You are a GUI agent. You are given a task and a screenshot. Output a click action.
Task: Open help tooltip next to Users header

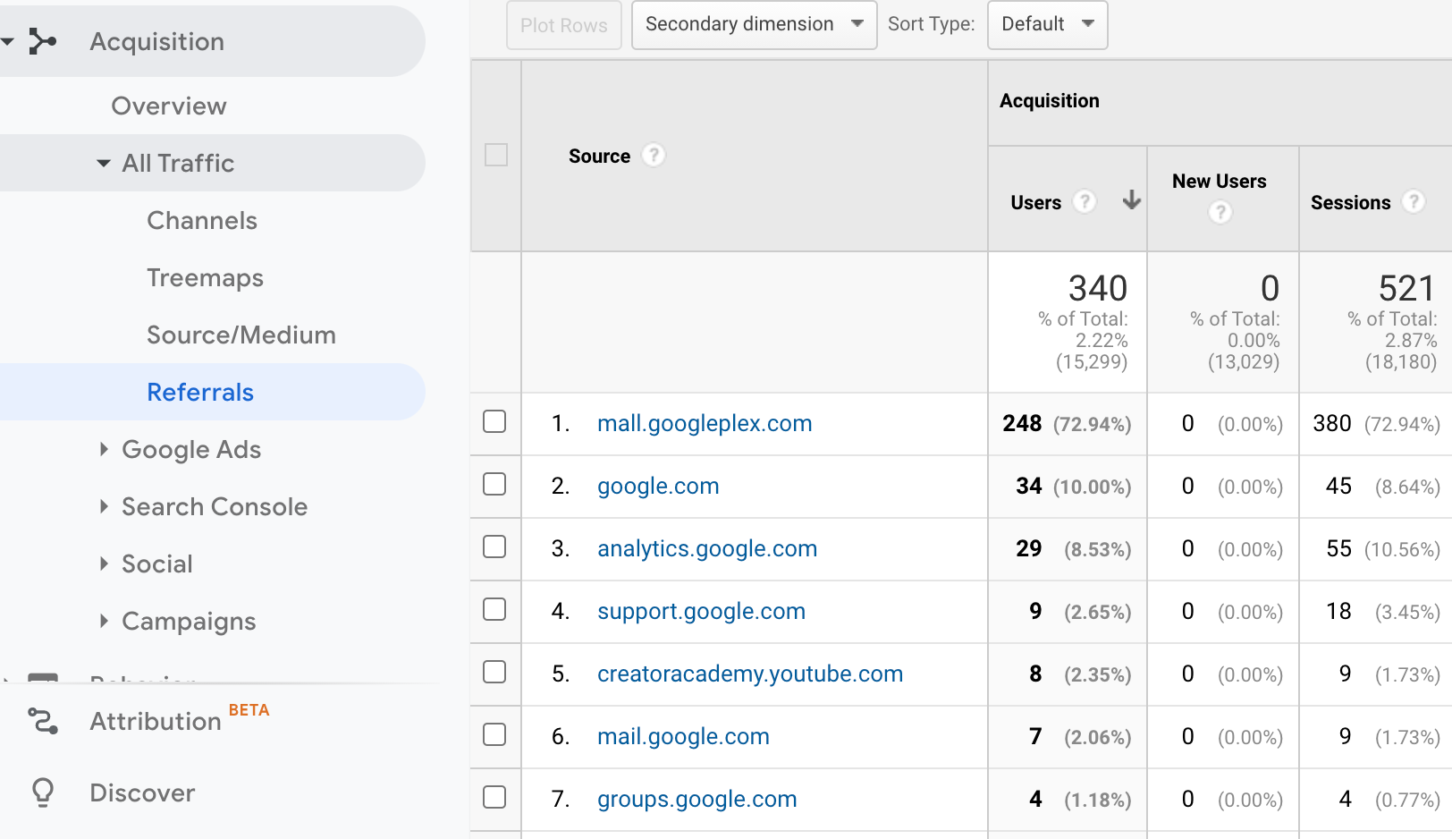click(x=1085, y=202)
